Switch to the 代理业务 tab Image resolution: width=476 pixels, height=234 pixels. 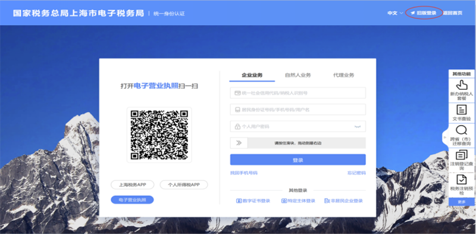tap(343, 75)
